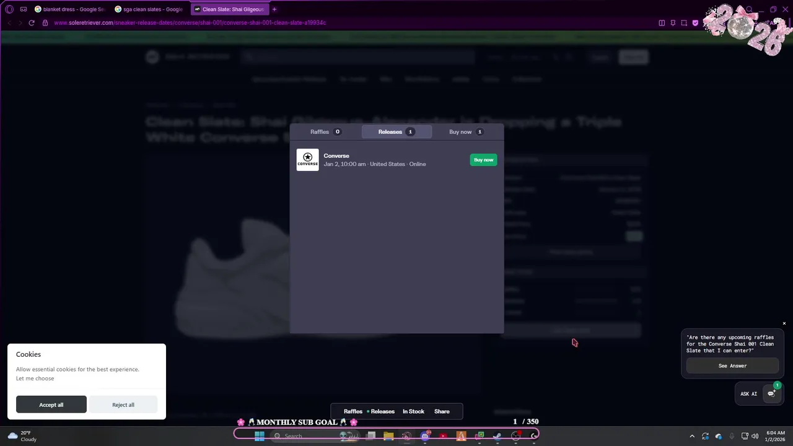Screen dimensions: 793x446
Task: Switch to the Buy now tab in the modal
Action: pyautogui.click(x=466, y=132)
